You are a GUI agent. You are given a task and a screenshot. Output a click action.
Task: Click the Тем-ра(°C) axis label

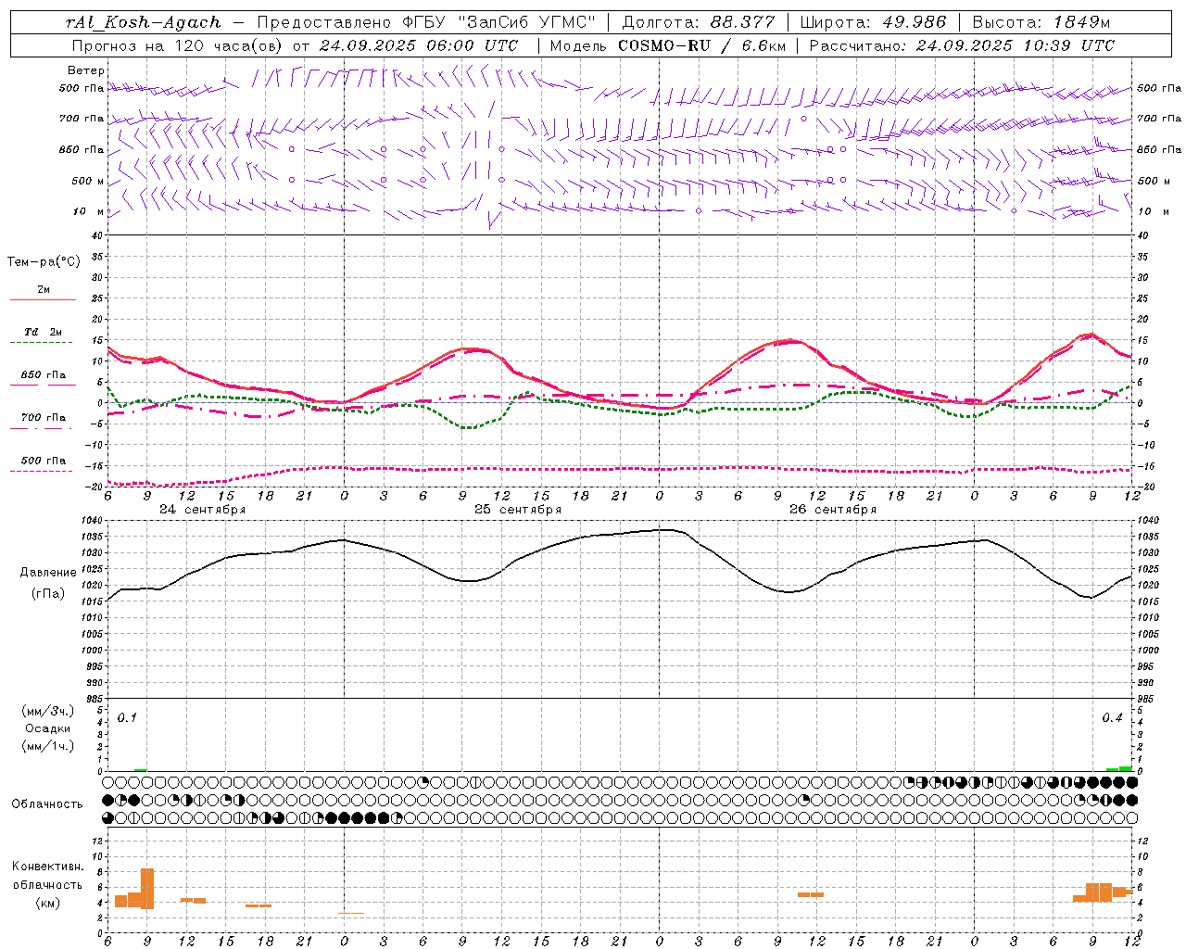point(44,262)
